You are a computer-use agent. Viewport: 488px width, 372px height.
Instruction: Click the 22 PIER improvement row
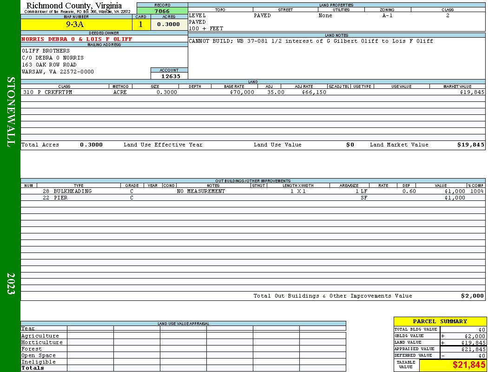pyautogui.click(x=253, y=198)
